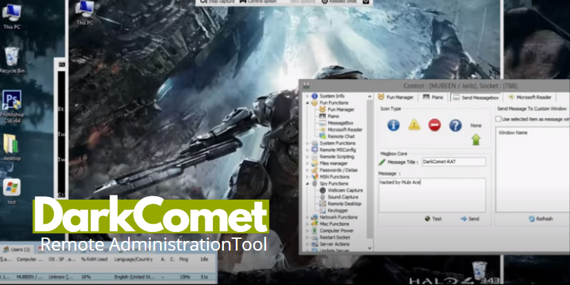This screenshot has height=285, width=570.
Task: Switch to the Fun Manager tab
Action: pos(396,97)
